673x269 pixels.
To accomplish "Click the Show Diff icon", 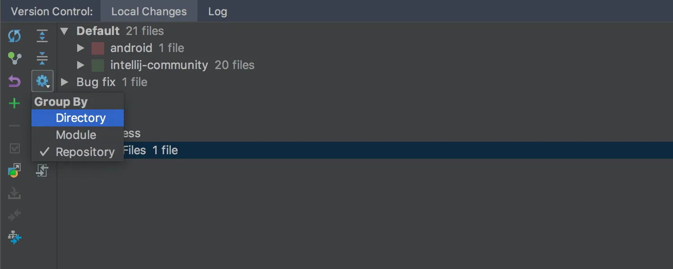I will click(14, 170).
